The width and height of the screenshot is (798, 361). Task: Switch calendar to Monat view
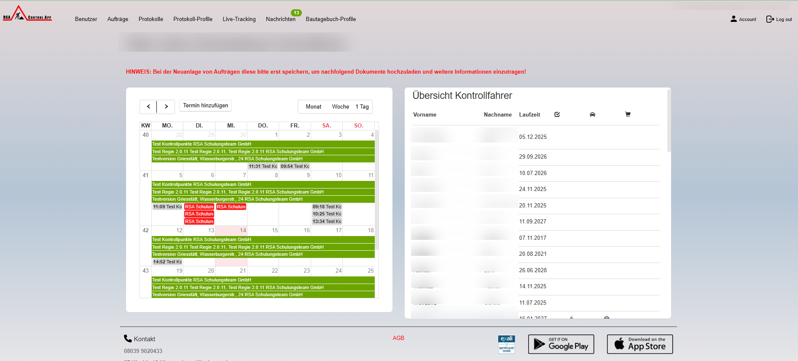314,107
